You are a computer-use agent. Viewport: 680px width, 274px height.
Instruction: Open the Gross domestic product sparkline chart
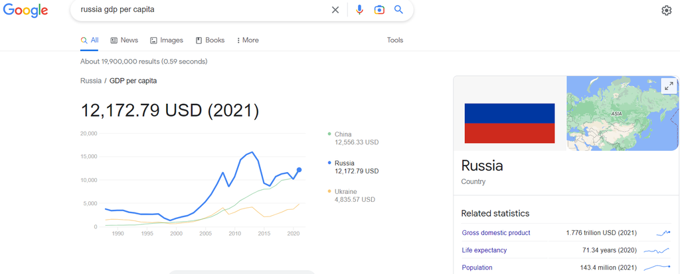pyautogui.click(x=663, y=233)
